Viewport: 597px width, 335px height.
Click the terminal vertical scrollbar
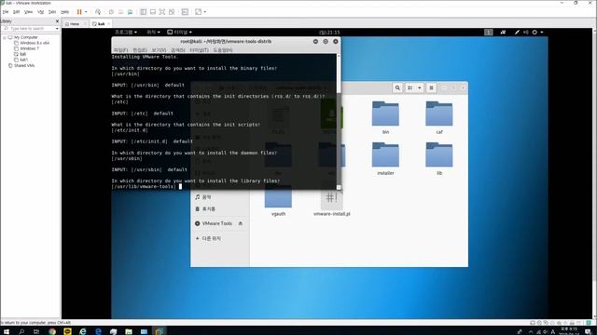pyautogui.click(x=339, y=122)
